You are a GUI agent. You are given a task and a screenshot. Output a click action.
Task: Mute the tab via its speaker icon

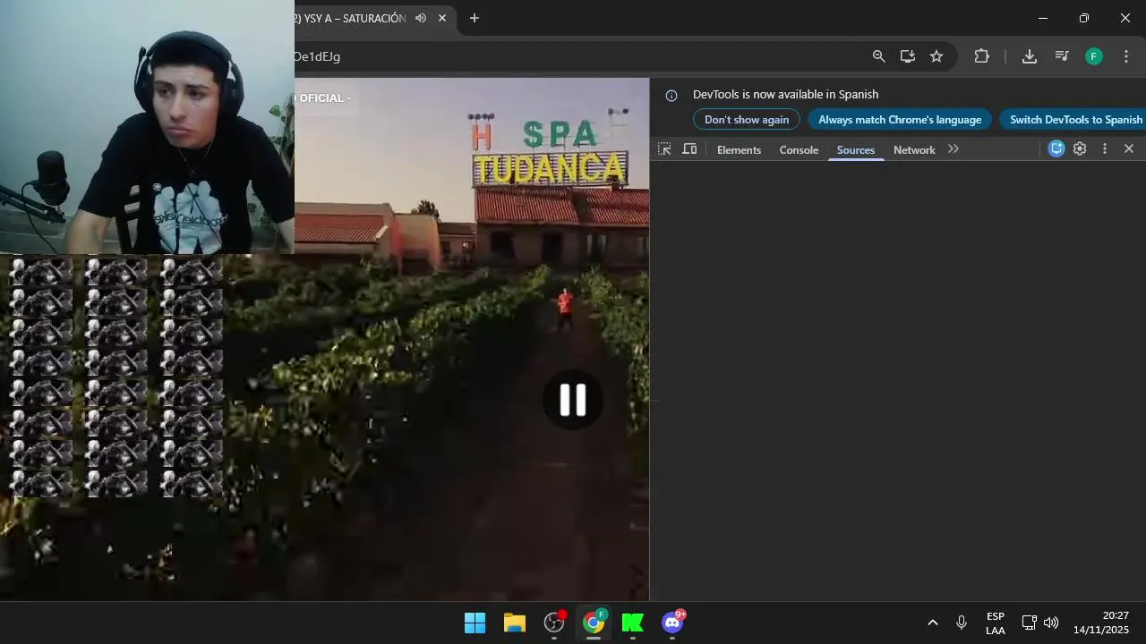point(421,18)
